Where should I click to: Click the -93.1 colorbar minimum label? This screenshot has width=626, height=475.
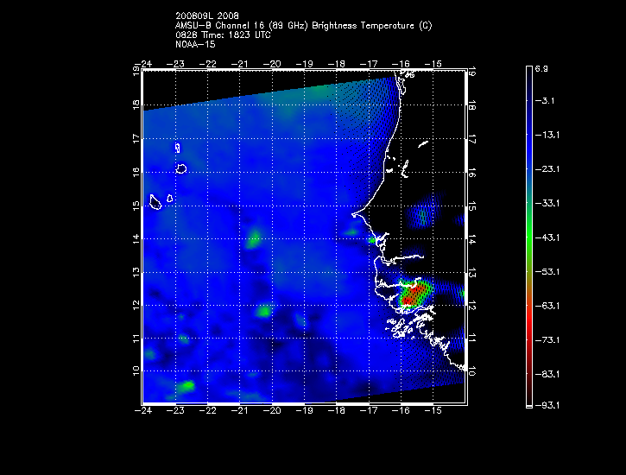[x=547, y=406]
